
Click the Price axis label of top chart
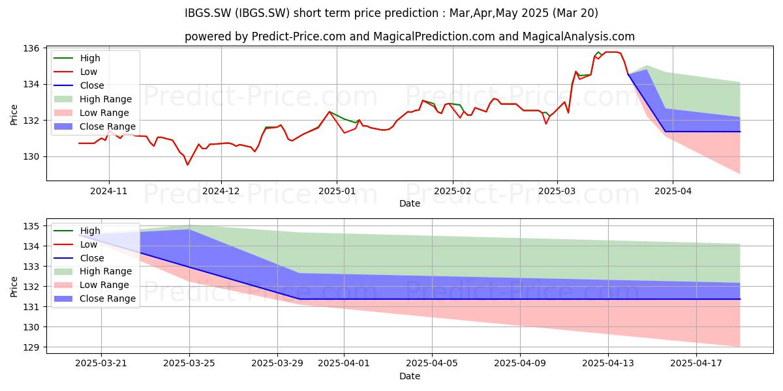[14, 114]
